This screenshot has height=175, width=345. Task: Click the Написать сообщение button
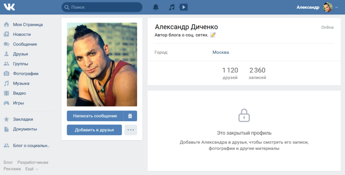pos(95,116)
